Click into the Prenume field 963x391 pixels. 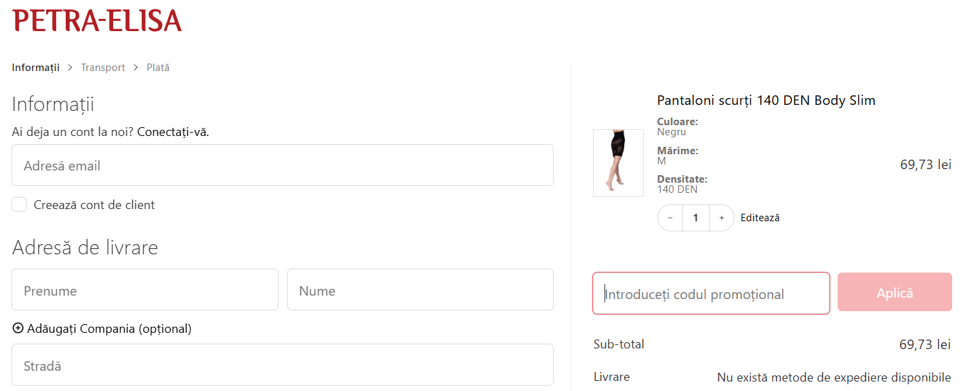[145, 290]
